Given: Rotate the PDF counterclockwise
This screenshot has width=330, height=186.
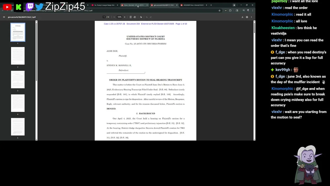Looking at the screenshot, I should click(x=135, y=17).
